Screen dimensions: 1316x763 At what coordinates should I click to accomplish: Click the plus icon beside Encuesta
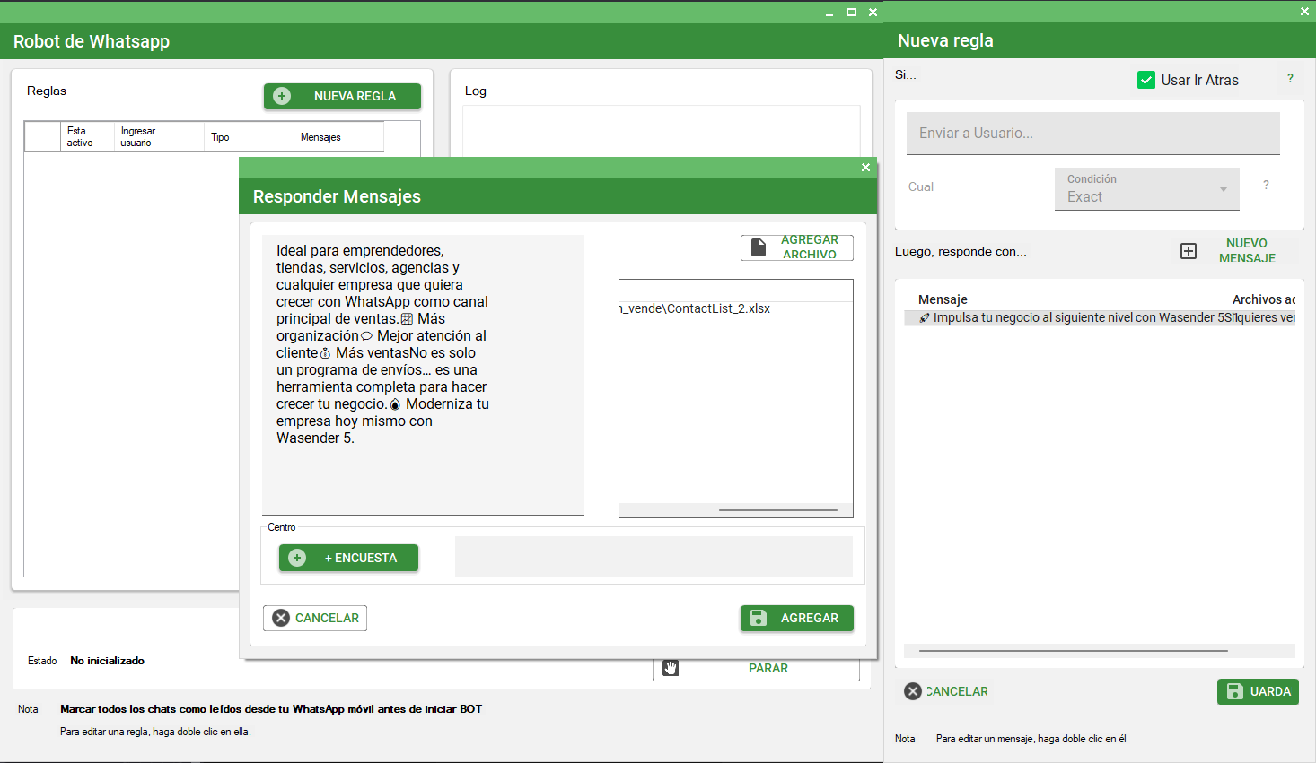(x=297, y=558)
